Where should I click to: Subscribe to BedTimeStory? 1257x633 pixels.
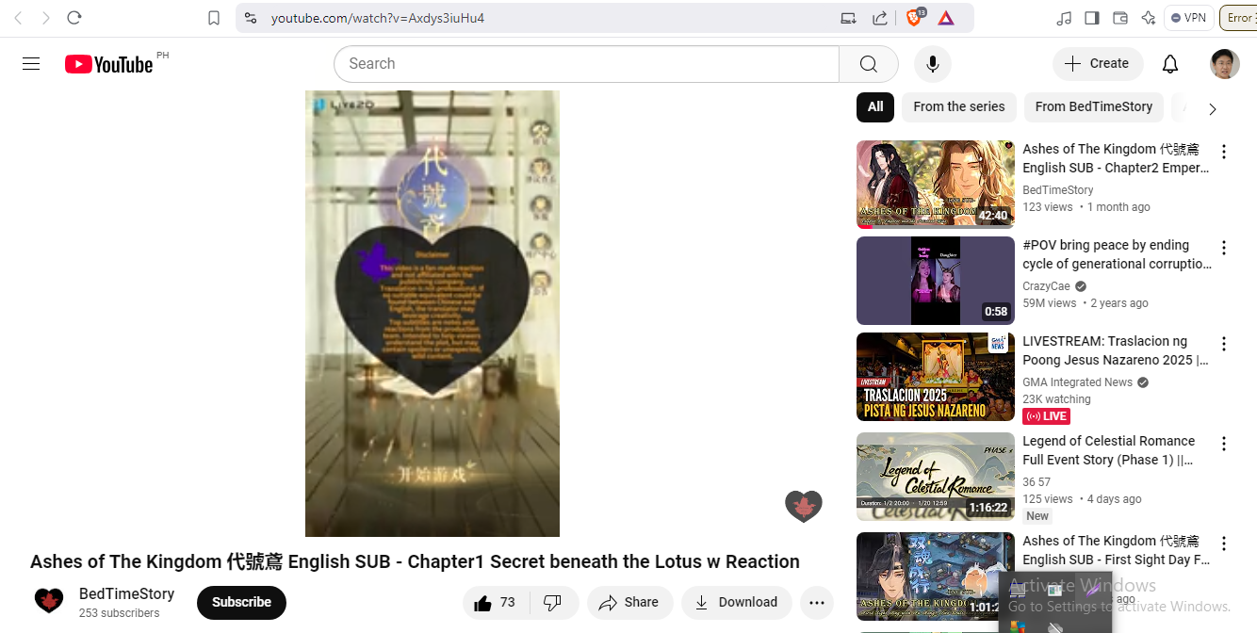click(241, 603)
